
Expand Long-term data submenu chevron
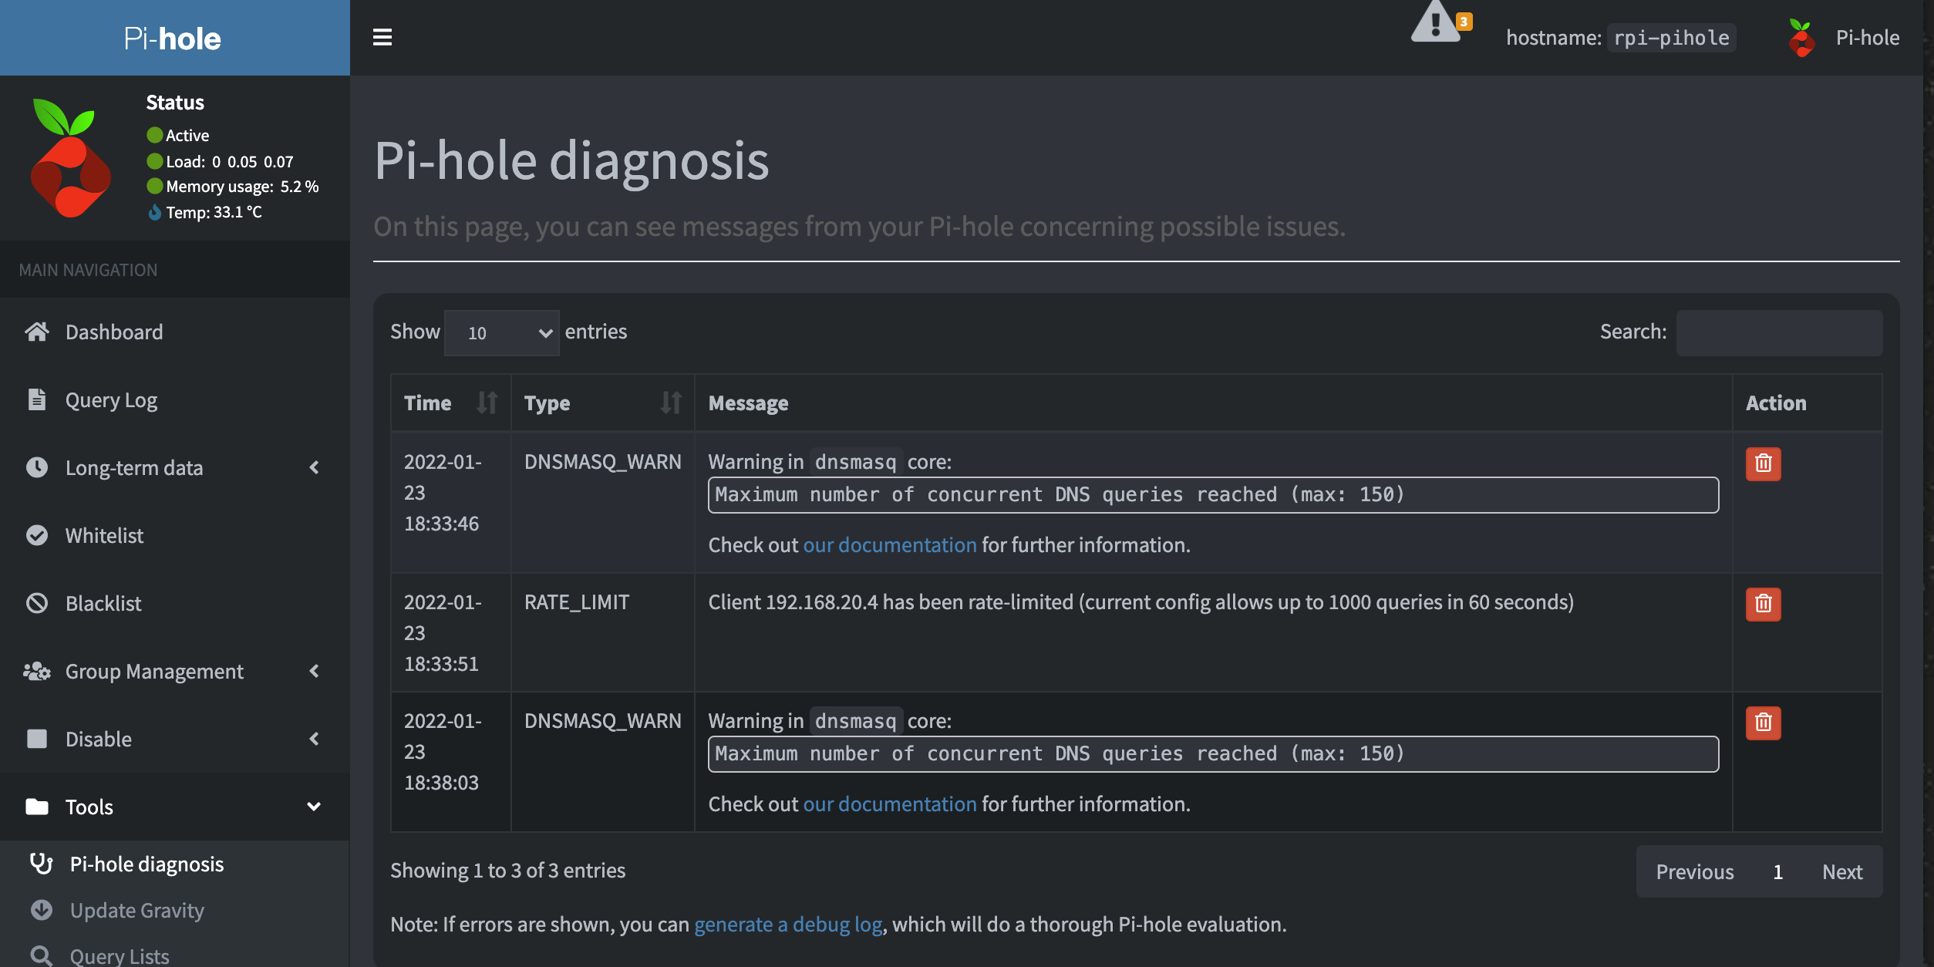[314, 467]
